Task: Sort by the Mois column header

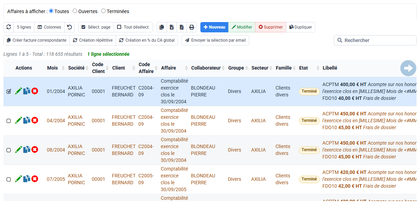Action: 56,68
